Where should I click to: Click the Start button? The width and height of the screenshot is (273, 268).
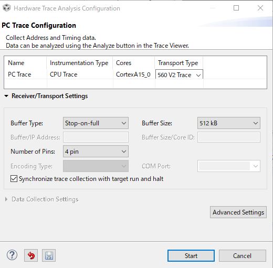191,256
